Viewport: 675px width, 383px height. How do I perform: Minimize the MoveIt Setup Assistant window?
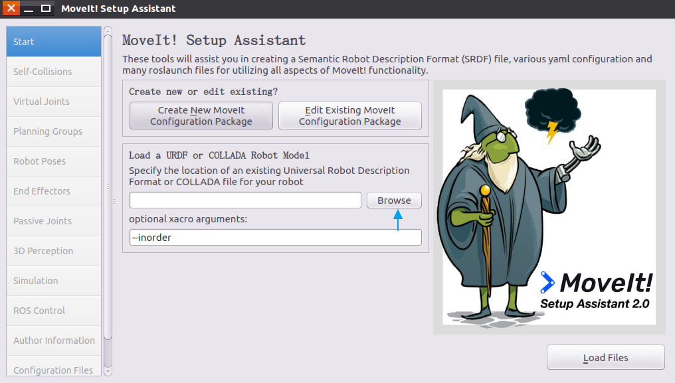pos(29,8)
